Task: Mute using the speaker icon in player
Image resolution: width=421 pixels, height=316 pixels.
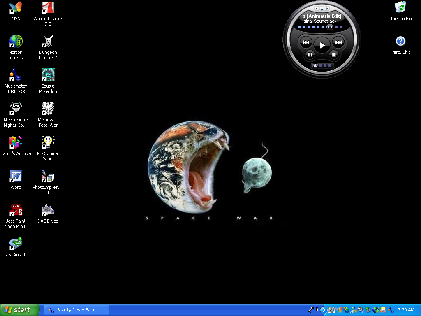Action: click(315, 65)
